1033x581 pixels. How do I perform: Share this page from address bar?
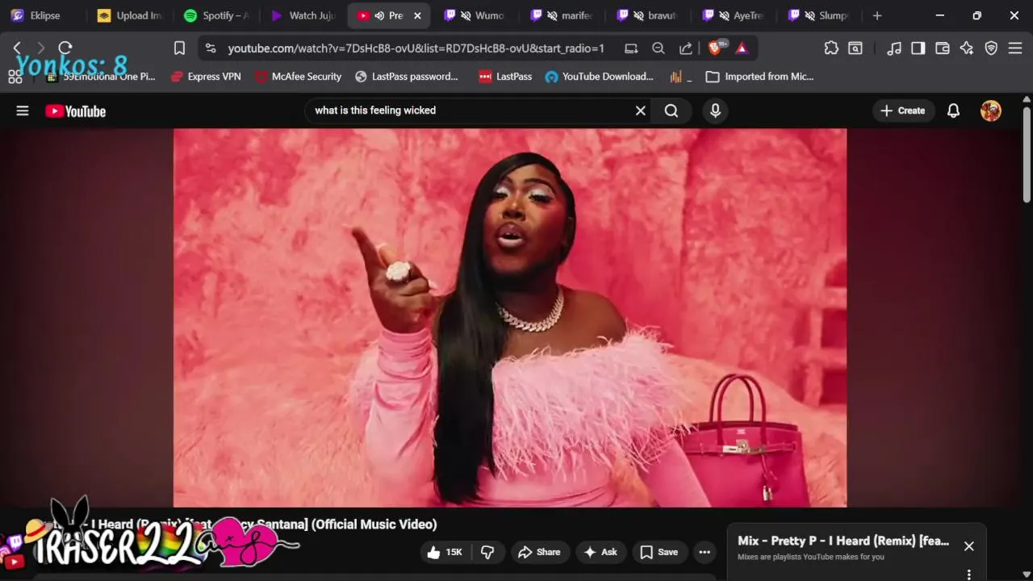686,48
